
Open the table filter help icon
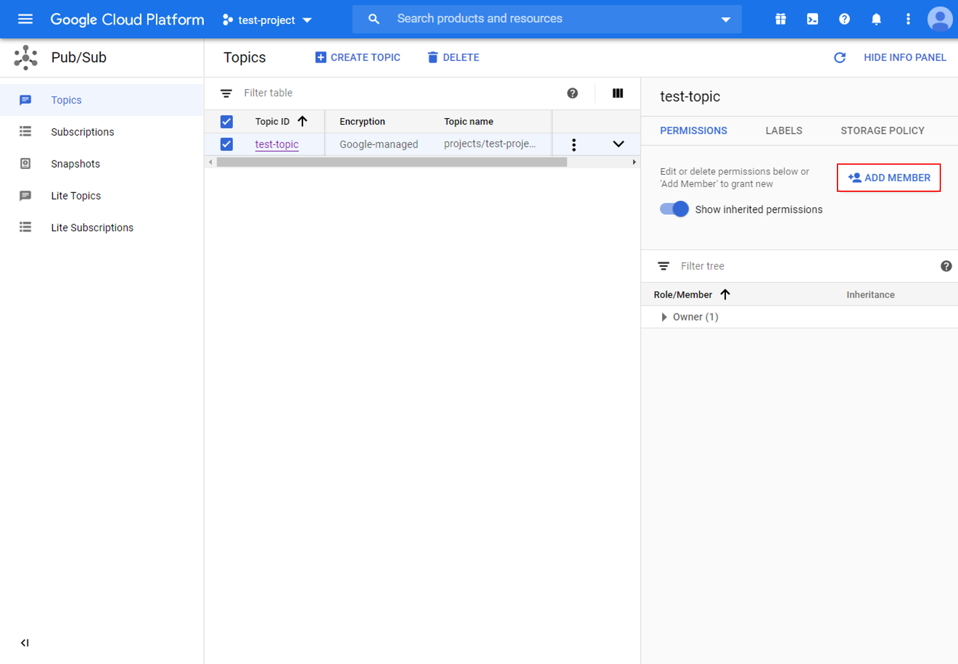click(572, 93)
